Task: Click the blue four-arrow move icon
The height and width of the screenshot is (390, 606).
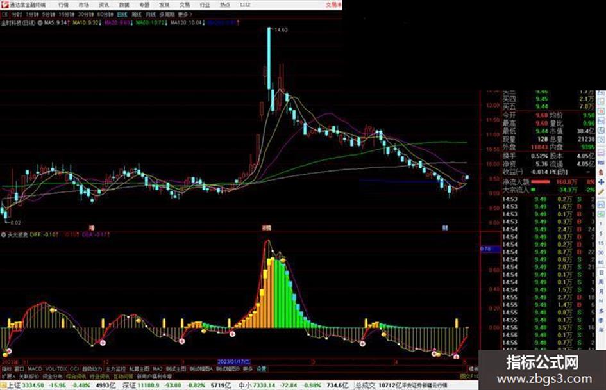Action: coord(601,182)
